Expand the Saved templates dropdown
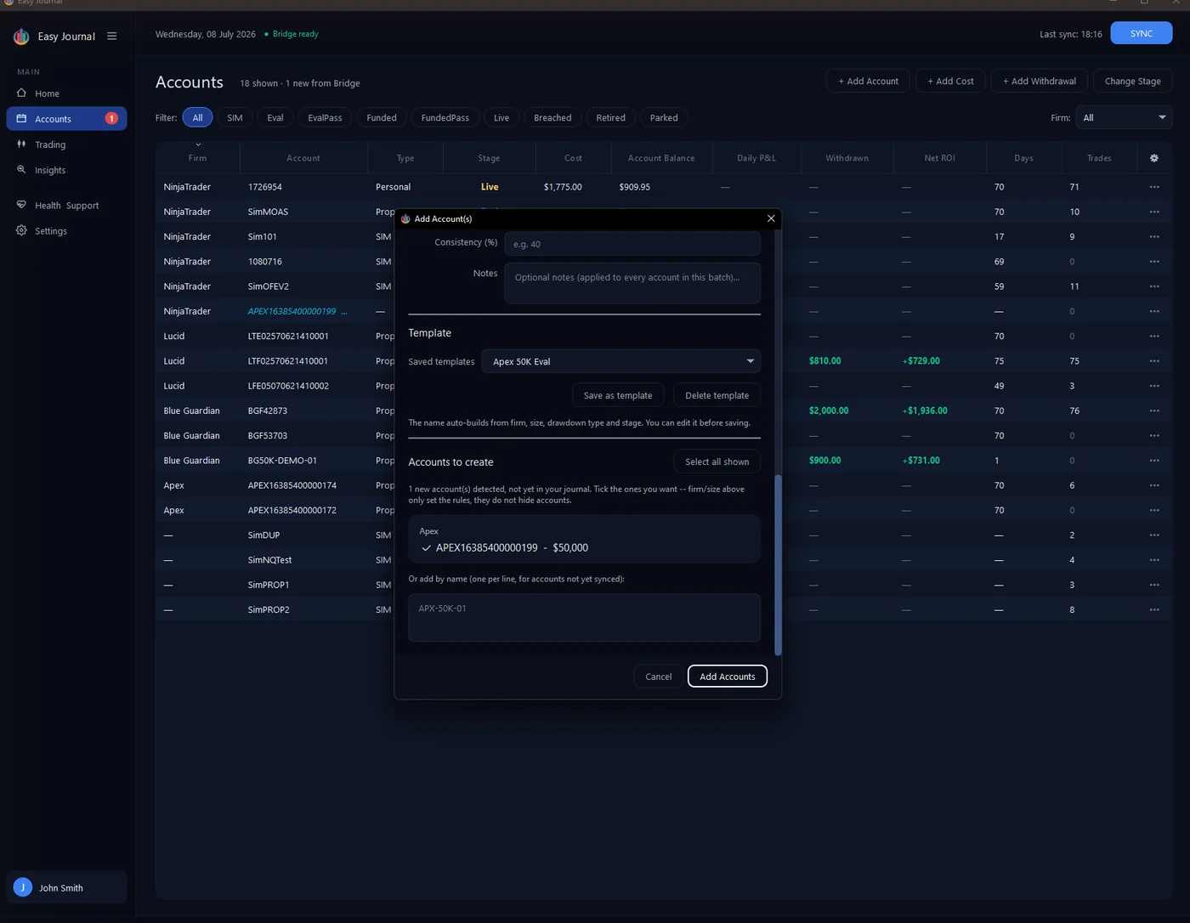 click(621, 361)
